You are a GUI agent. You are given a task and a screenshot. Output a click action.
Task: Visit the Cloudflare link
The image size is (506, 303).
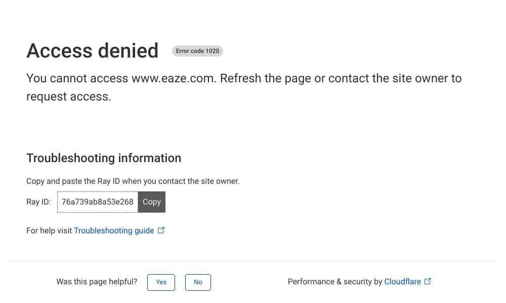[x=402, y=282]
